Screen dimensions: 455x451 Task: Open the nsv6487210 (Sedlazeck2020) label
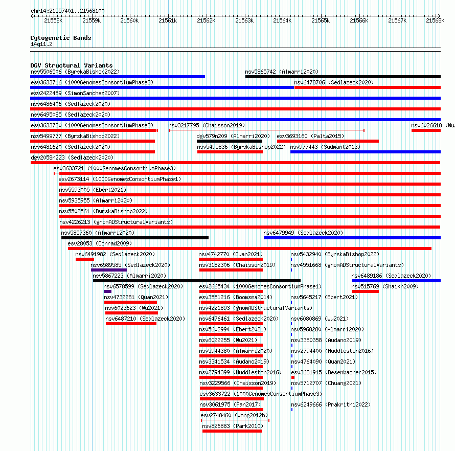click(x=145, y=319)
